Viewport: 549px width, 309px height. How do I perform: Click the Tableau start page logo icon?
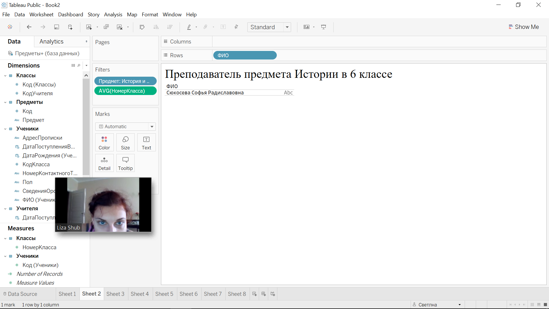[x=10, y=27]
